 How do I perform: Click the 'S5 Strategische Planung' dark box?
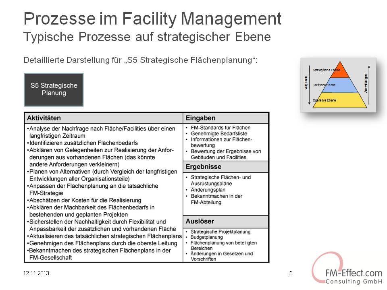click(54, 89)
